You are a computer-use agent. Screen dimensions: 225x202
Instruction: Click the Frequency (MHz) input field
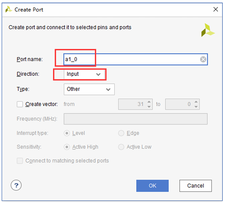coord(136,119)
